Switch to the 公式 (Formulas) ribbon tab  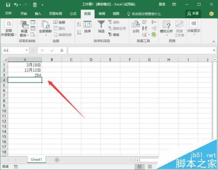(73, 14)
